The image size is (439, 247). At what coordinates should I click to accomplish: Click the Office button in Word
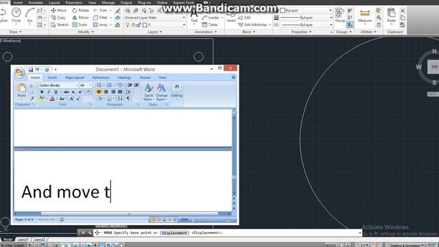(20, 73)
